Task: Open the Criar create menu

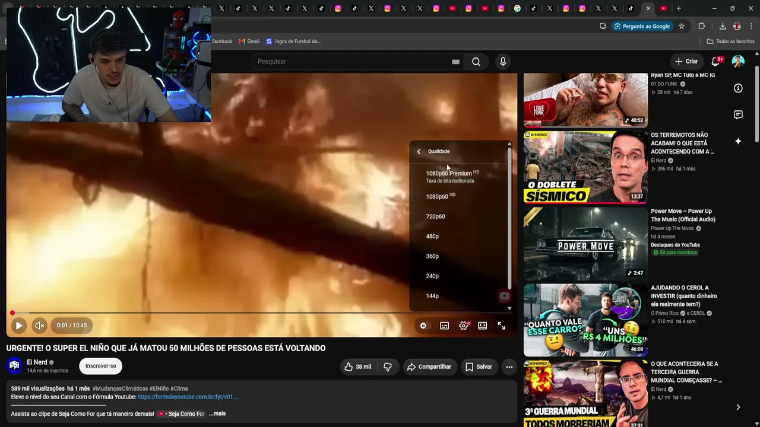Action: point(686,62)
